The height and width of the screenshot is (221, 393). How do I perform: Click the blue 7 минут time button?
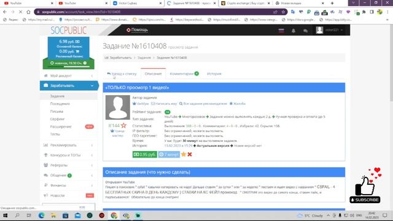(x=169, y=154)
